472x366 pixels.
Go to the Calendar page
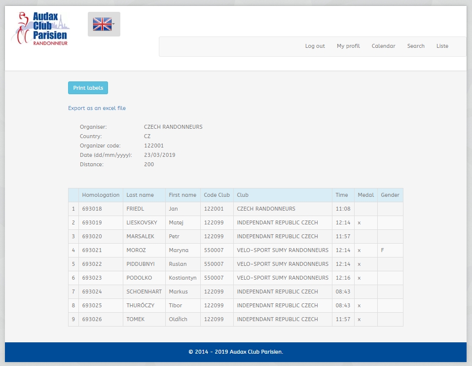[383, 46]
